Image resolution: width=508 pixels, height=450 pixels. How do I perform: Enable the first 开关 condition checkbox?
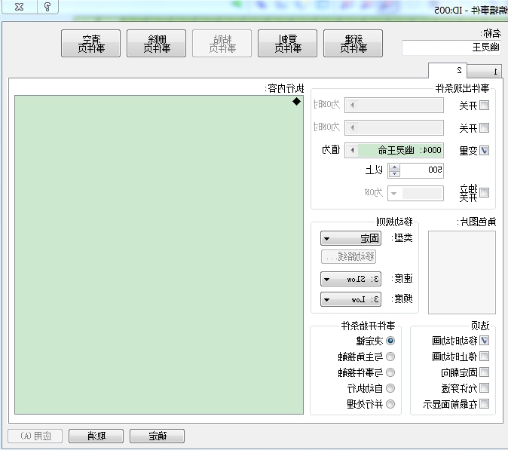484,106
